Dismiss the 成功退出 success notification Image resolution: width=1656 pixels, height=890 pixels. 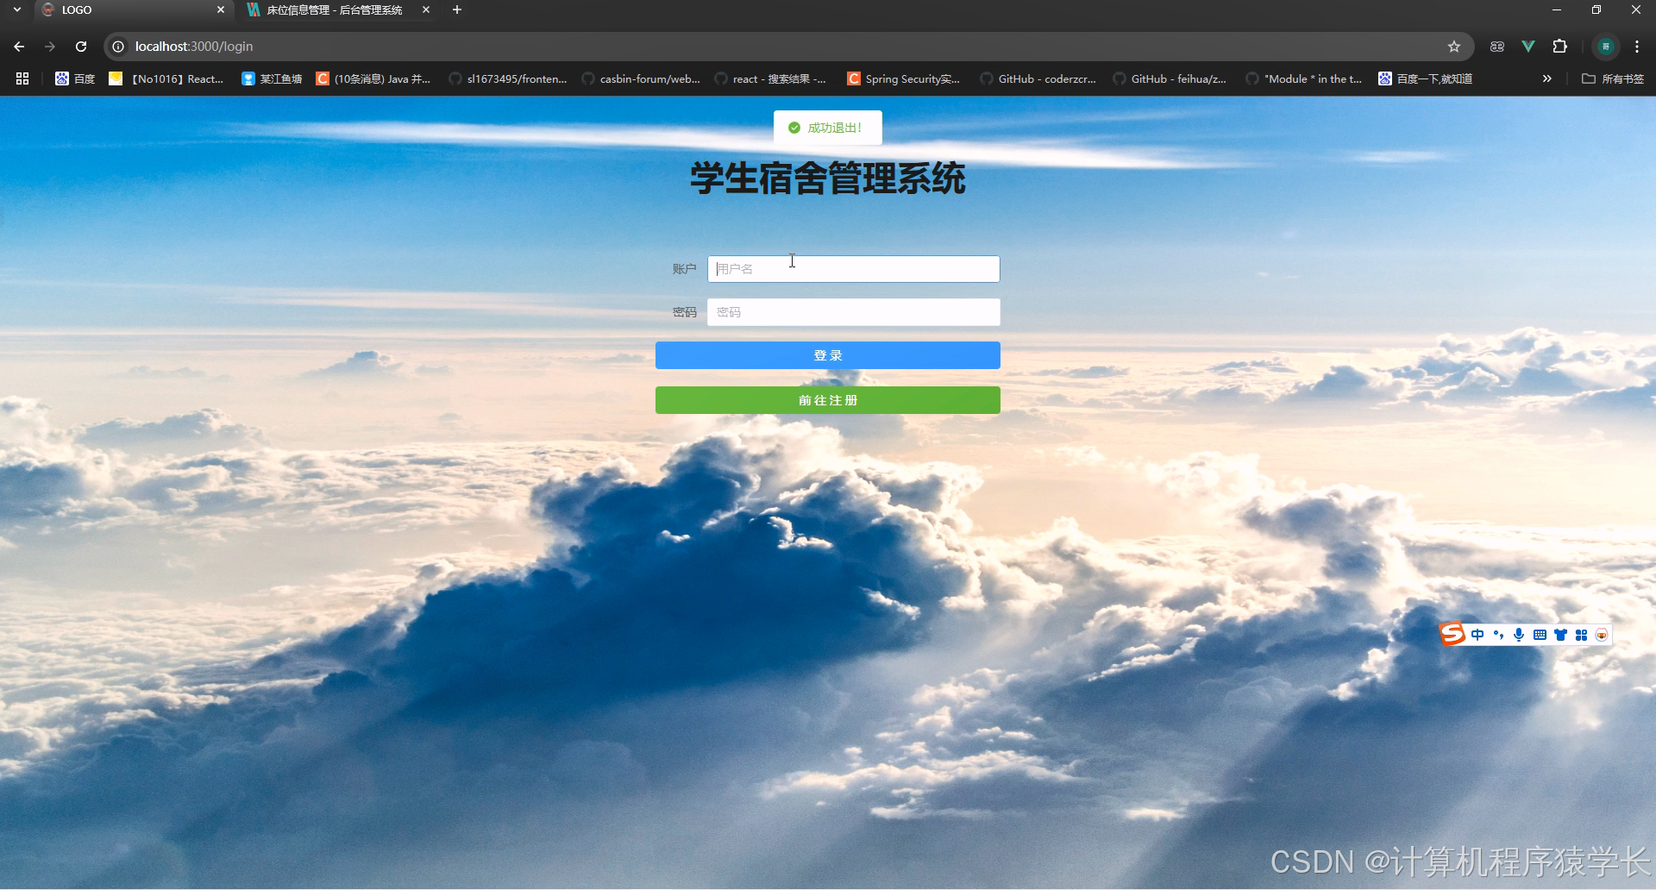click(x=827, y=127)
